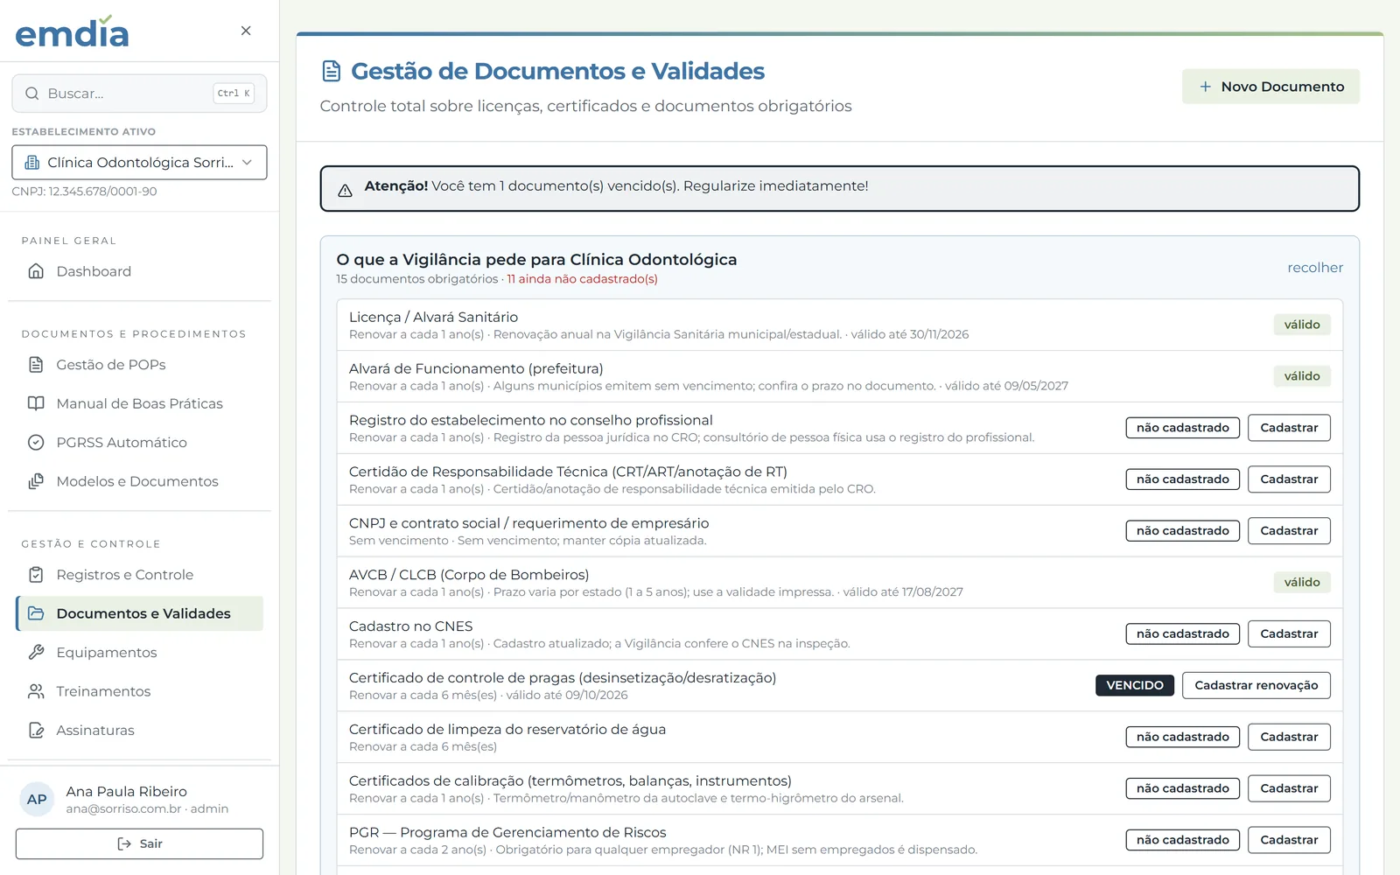Click the Alvará de Funcionamento (prefeitura) title

476,368
